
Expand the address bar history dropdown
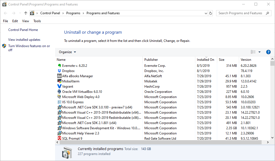(206, 13)
